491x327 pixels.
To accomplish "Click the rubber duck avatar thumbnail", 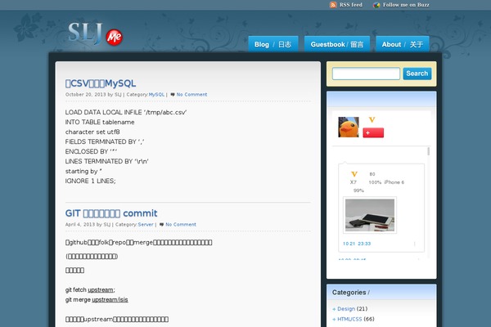I will click(349, 127).
